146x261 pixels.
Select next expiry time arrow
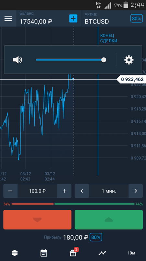pos(136,191)
